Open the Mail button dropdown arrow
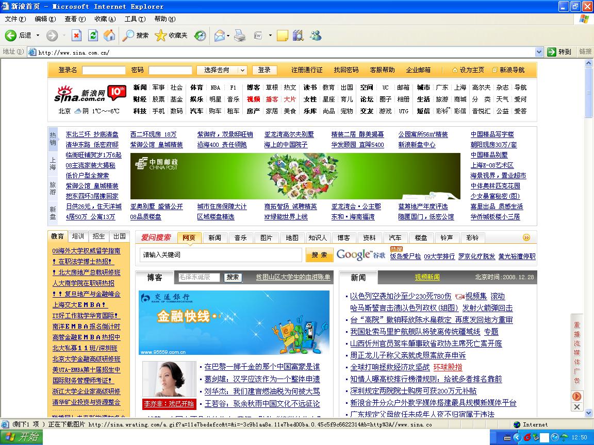Image resolution: width=594 pixels, height=445 pixels. (228, 36)
